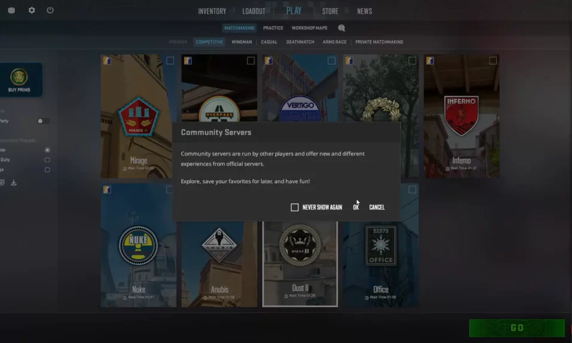Open the Workshop Maps sub-tab
Image resolution: width=572 pixels, height=343 pixels.
[309, 28]
